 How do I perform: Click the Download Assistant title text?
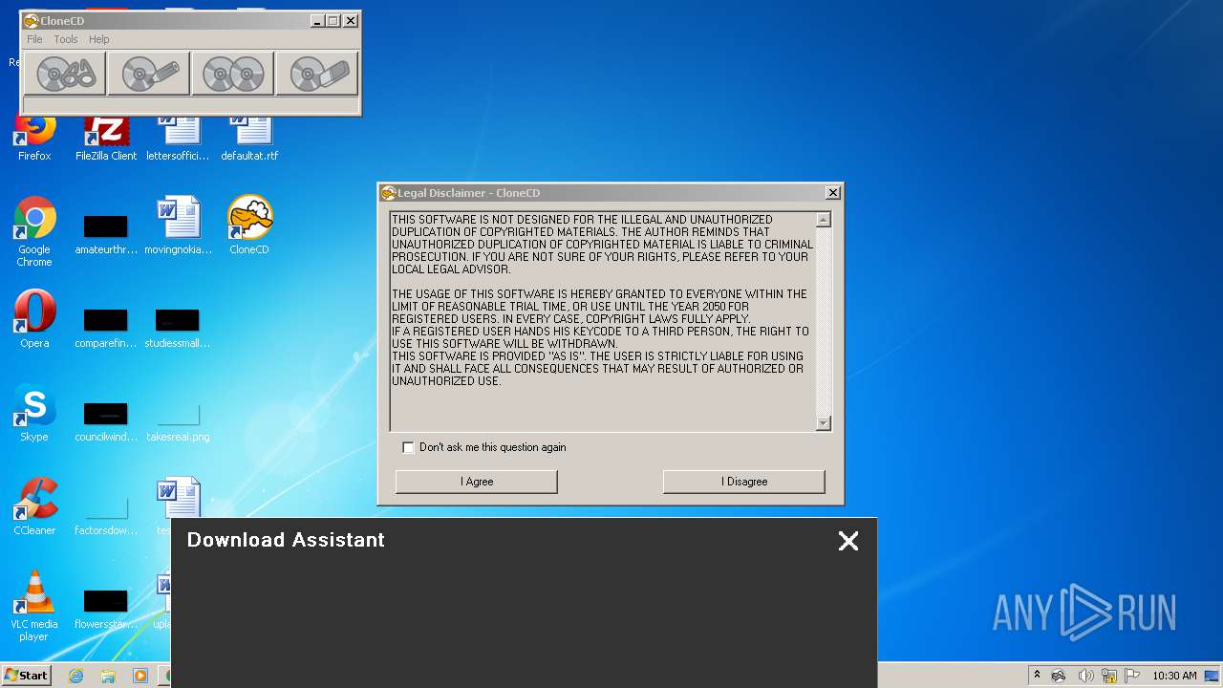coord(286,540)
